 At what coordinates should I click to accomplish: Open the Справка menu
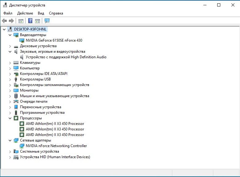56,13
